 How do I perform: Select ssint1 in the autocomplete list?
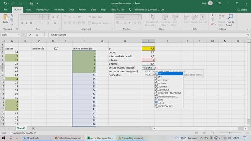tap(169, 103)
